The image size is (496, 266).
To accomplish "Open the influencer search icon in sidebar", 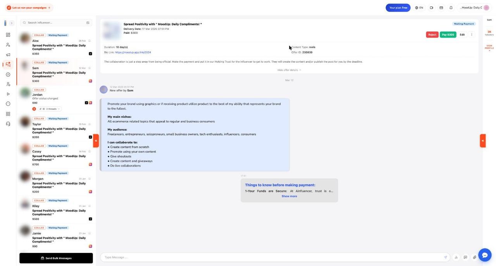I will point(8,45).
